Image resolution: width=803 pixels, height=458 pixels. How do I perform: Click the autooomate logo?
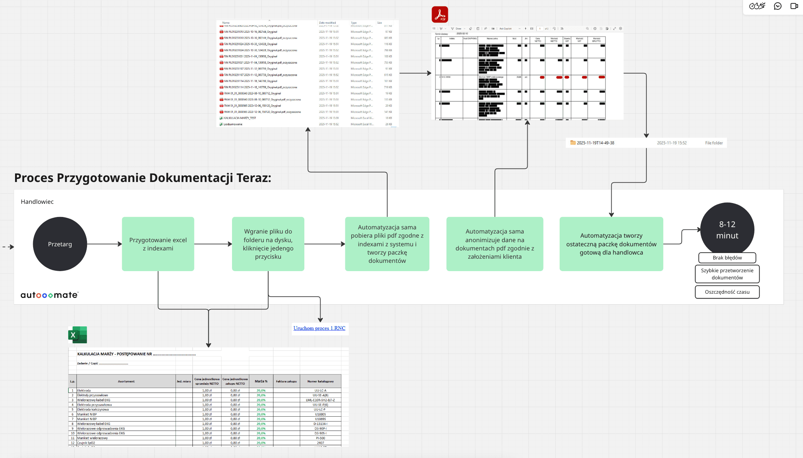(49, 295)
